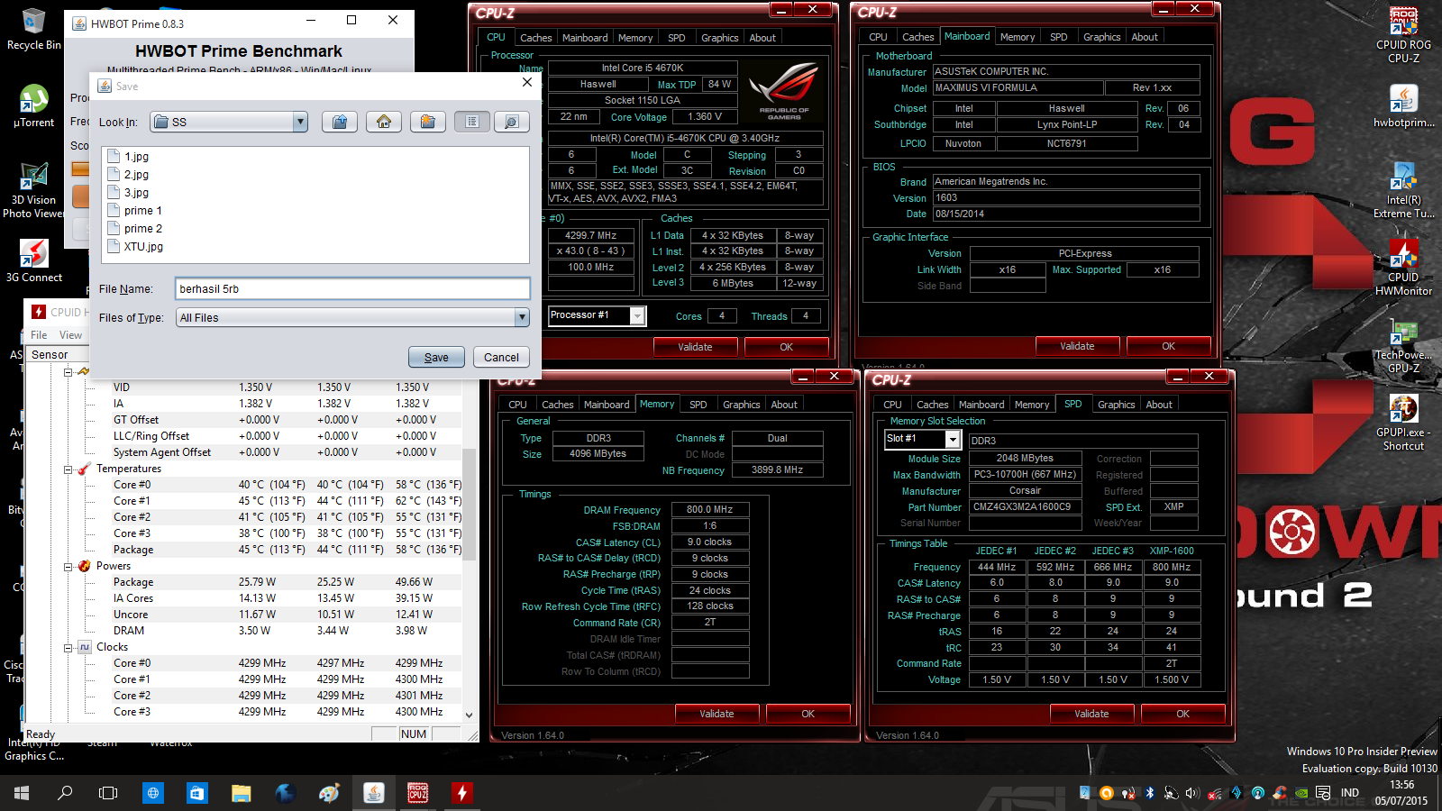The image size is (1442, 811).
Task: Click the taskbar Search icon
Action: pyautogui.click(x=65, y=793)
